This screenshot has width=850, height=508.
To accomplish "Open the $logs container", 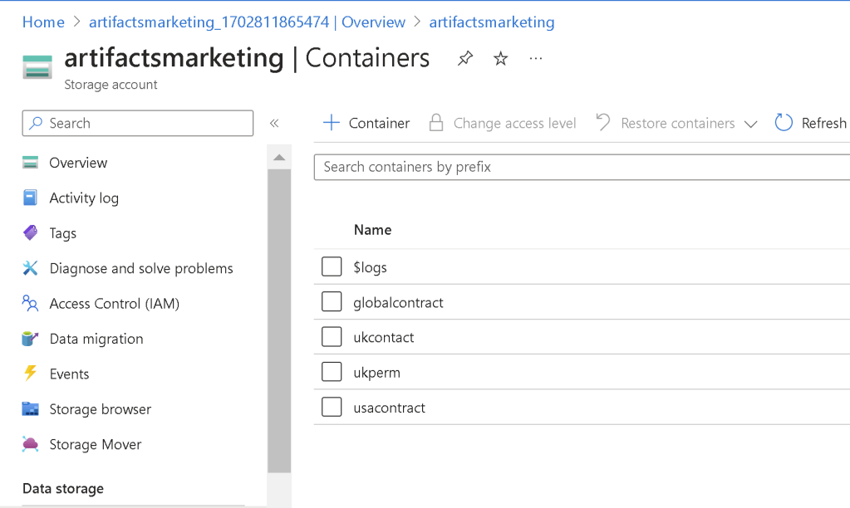I will coord(371,267).
